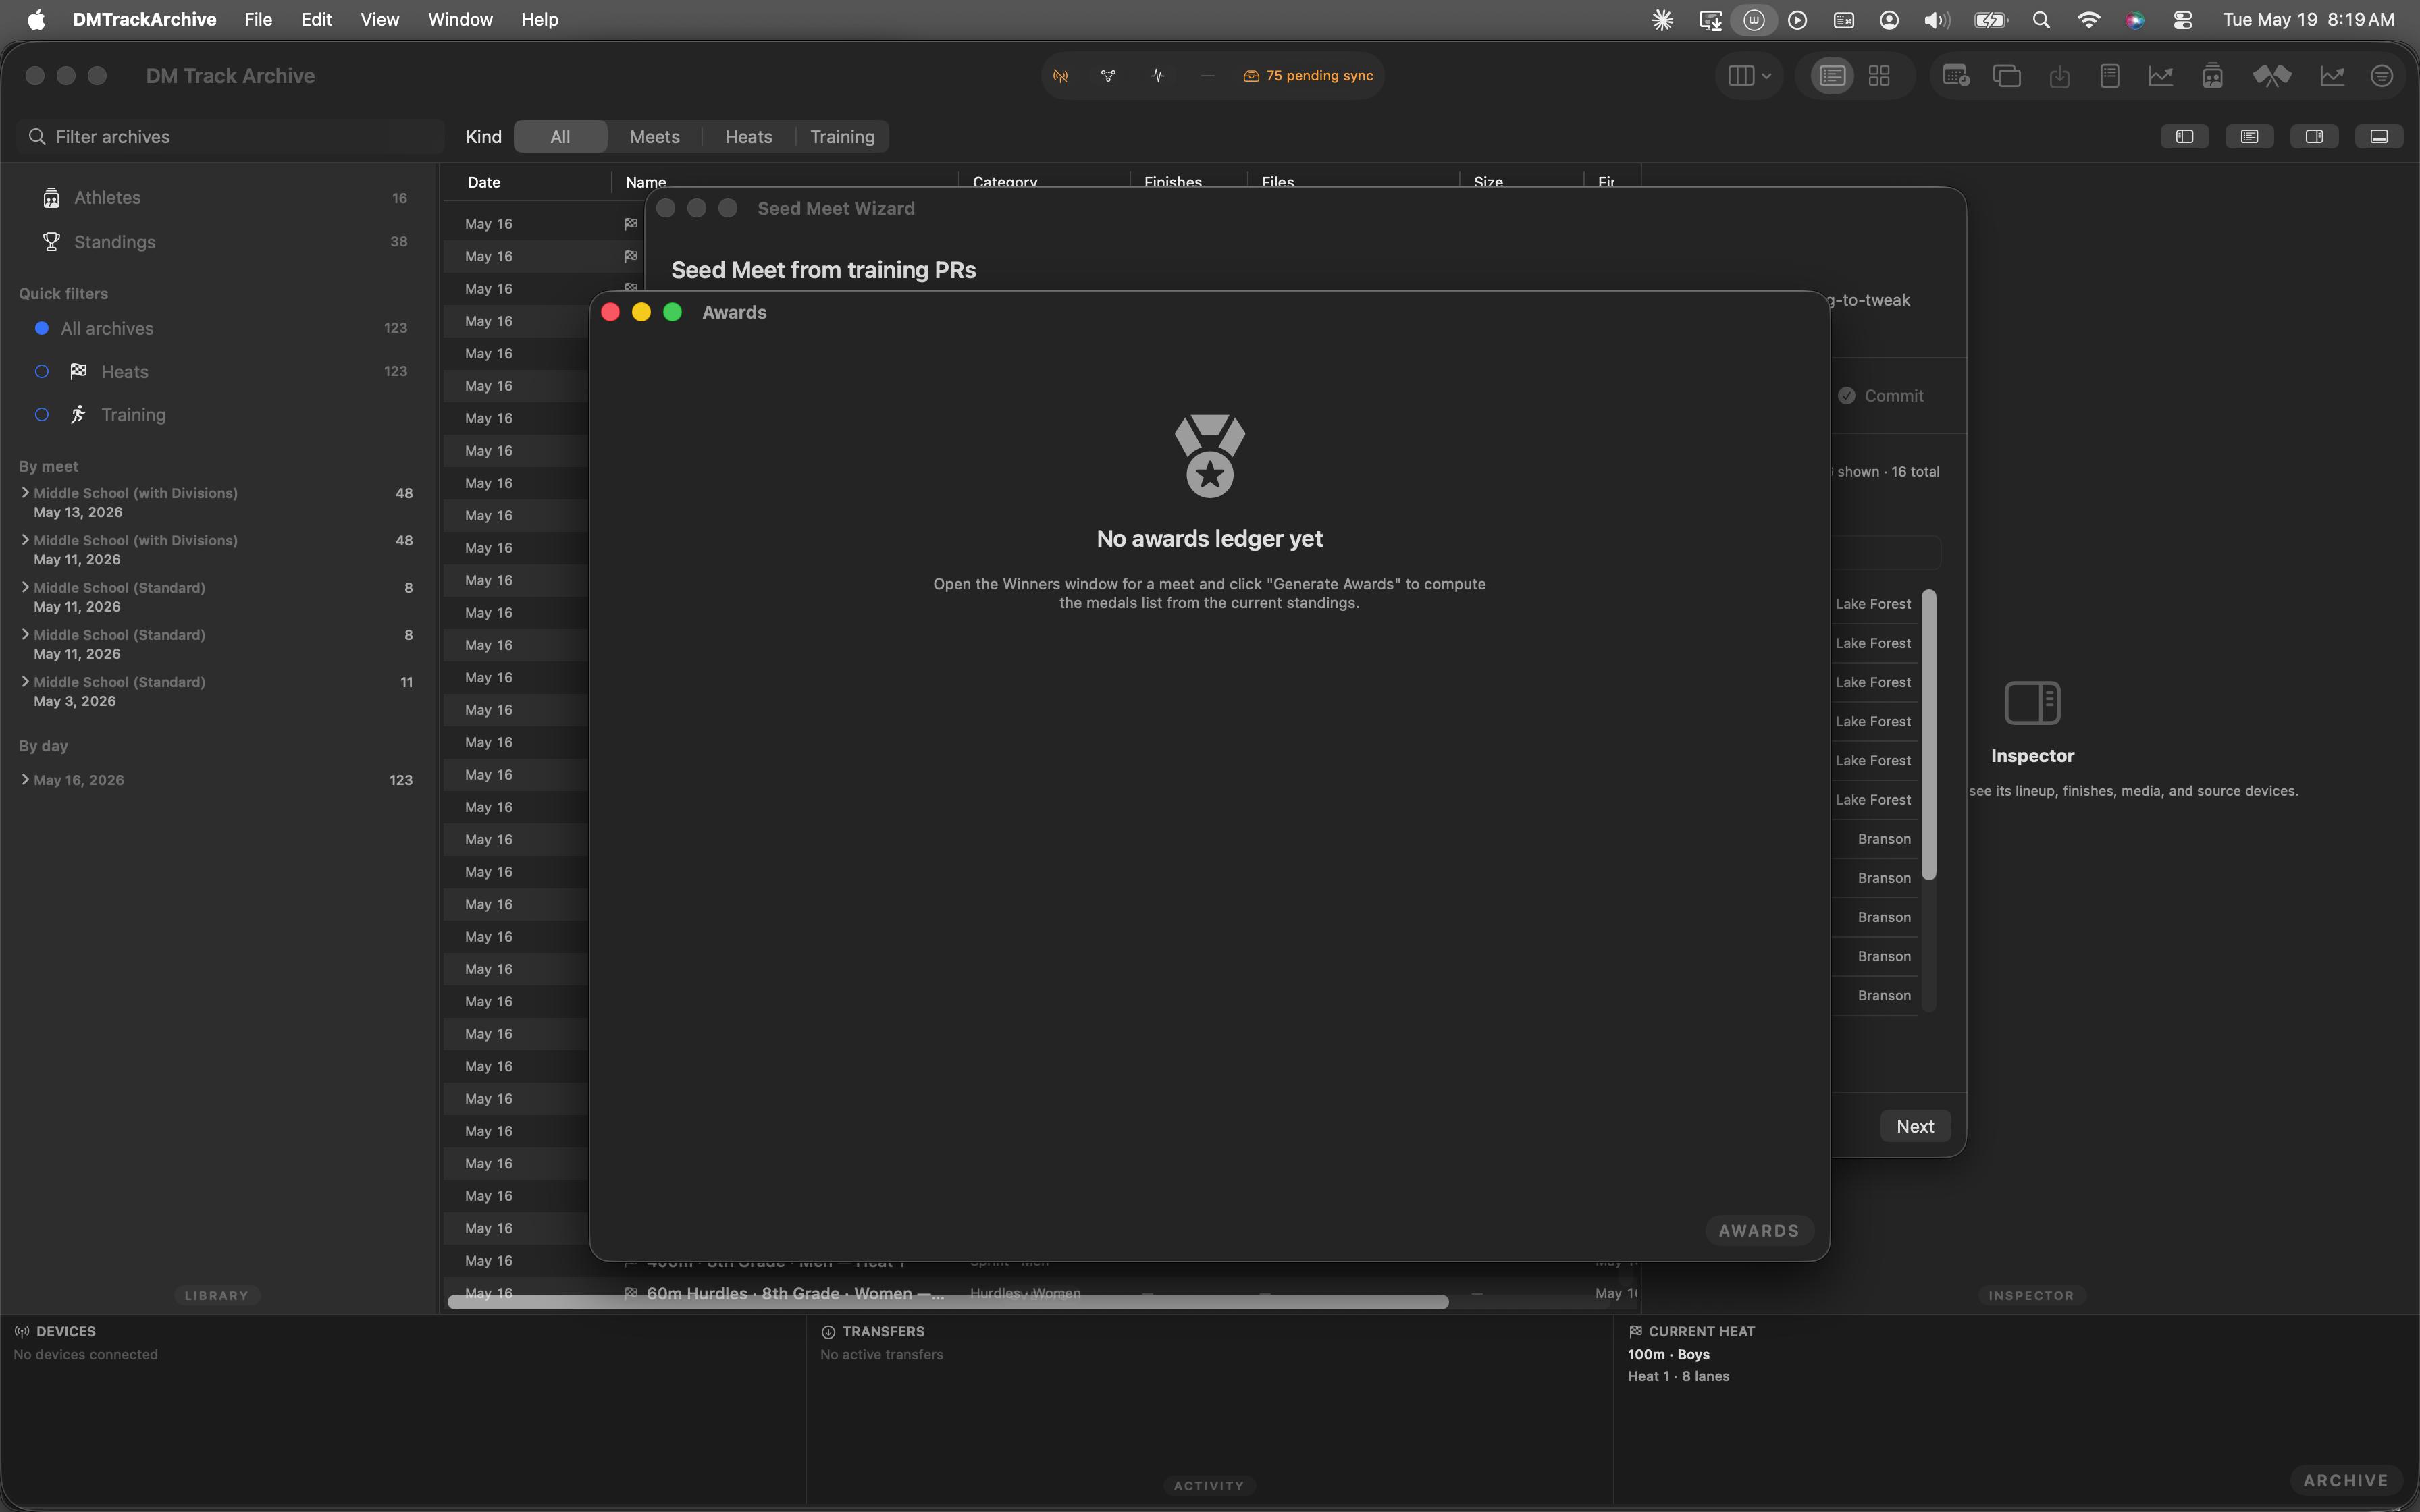Image resolution: width=2420 pixels, height=1512 pixels.
Task: Expand Middle School (Standard) May 3, 2026
Action: (25, 682)
